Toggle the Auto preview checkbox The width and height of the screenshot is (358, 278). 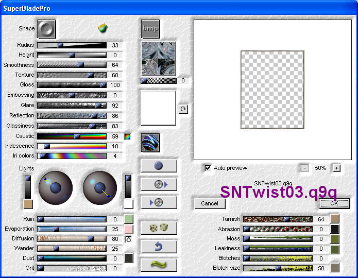(208, 168)
